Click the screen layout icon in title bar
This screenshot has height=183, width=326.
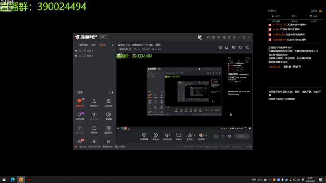point(224,37)
